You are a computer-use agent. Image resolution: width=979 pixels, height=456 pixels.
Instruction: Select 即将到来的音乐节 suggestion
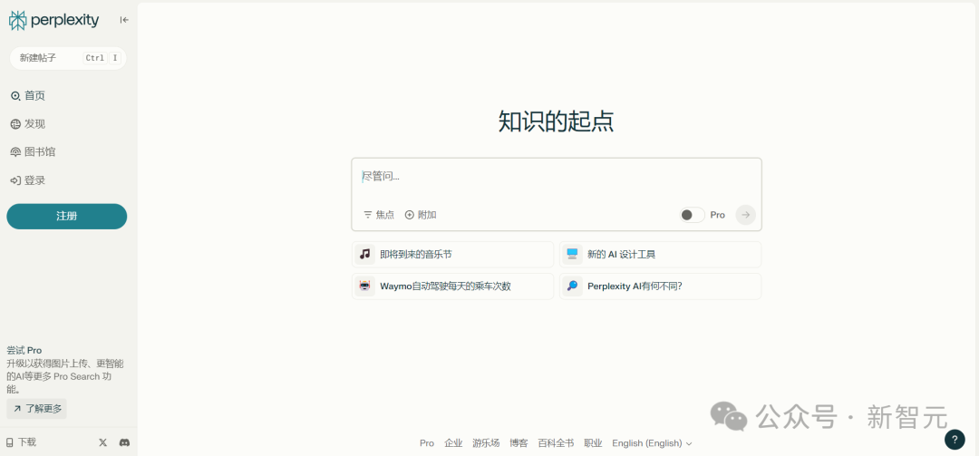(x=452, y=254)
